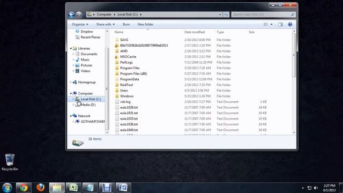
Task: Select the Program Files (x86) folder name
Action: (133, 74)
